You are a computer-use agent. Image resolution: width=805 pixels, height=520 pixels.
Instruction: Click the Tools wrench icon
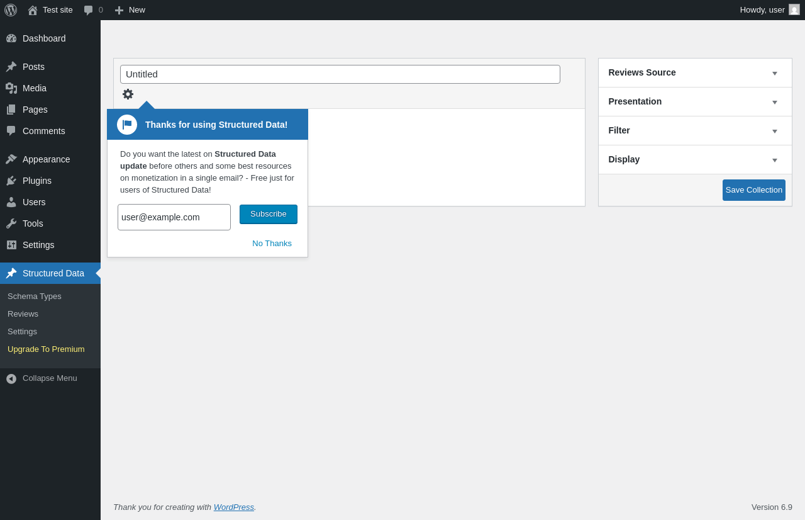click(x=11, y=223)
